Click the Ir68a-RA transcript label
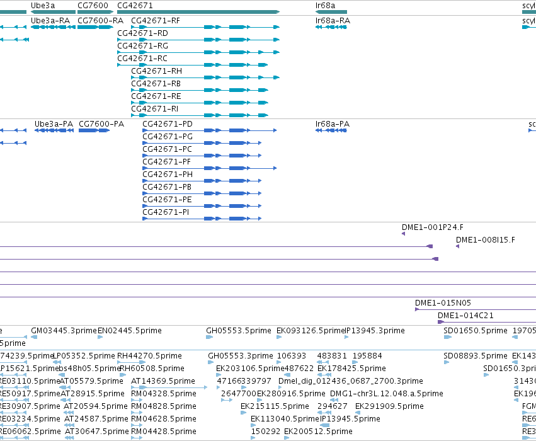The height and width of the screenshot is (441, 536). click(333, 21)
